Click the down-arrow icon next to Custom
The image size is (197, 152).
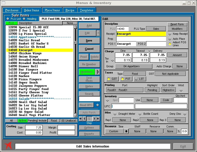coord(126,131)
